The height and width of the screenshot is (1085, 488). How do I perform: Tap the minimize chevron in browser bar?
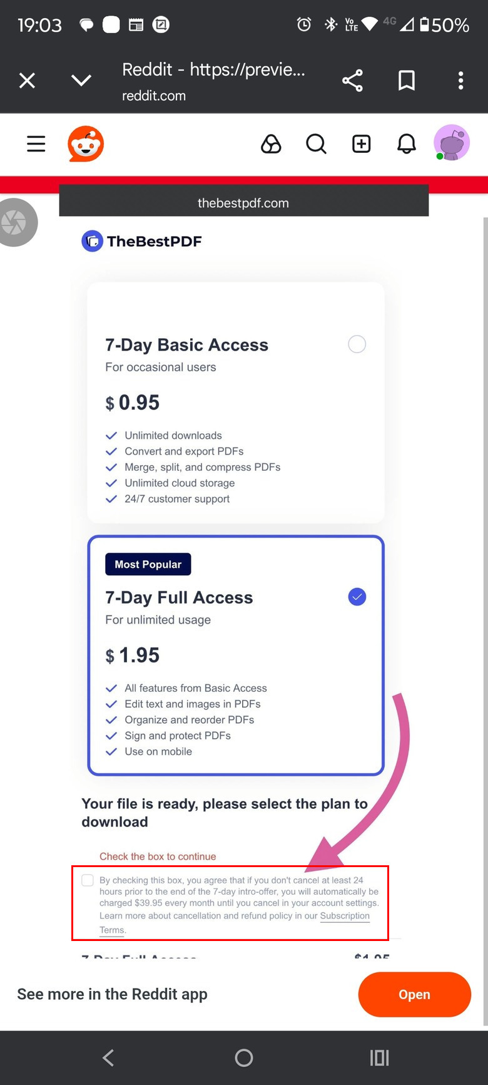[x=81, y=81]
